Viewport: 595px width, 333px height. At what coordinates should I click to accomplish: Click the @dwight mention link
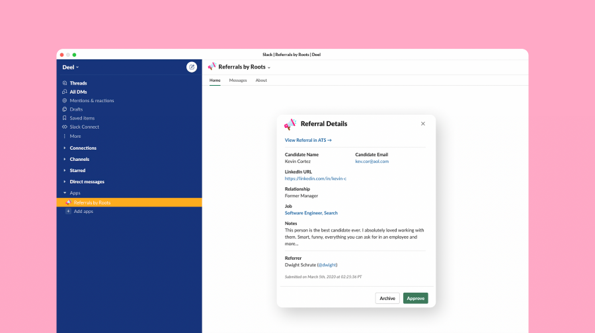pos(327,265)
